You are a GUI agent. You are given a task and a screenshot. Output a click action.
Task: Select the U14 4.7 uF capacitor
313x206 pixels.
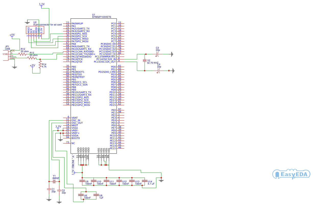pyautogui.click(x=145, y=181)
